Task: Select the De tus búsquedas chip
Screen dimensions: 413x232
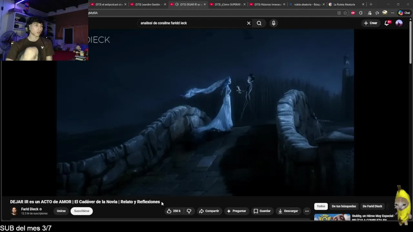Action: pos(344,206)
